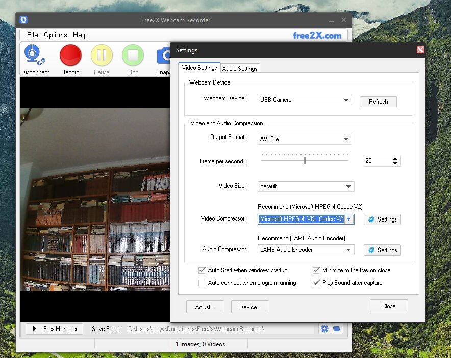This screenshot has height=358, width=451.
Task: Toggle Minimize to the tray on close
Action: coord(316,270)
